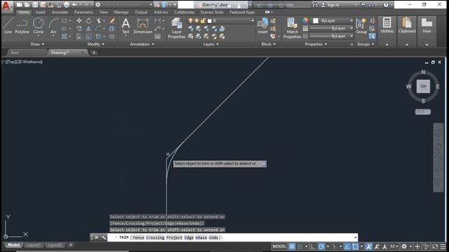This screenshot has height=252, width=449.
Task: Click the Fillet tool icon
Action: (98, 29)
